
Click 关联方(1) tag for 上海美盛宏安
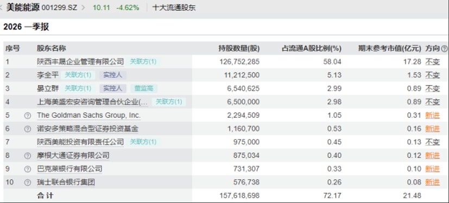coord(169,102)
